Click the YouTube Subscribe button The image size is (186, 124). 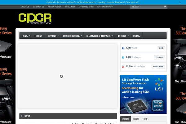coord(158,67)
